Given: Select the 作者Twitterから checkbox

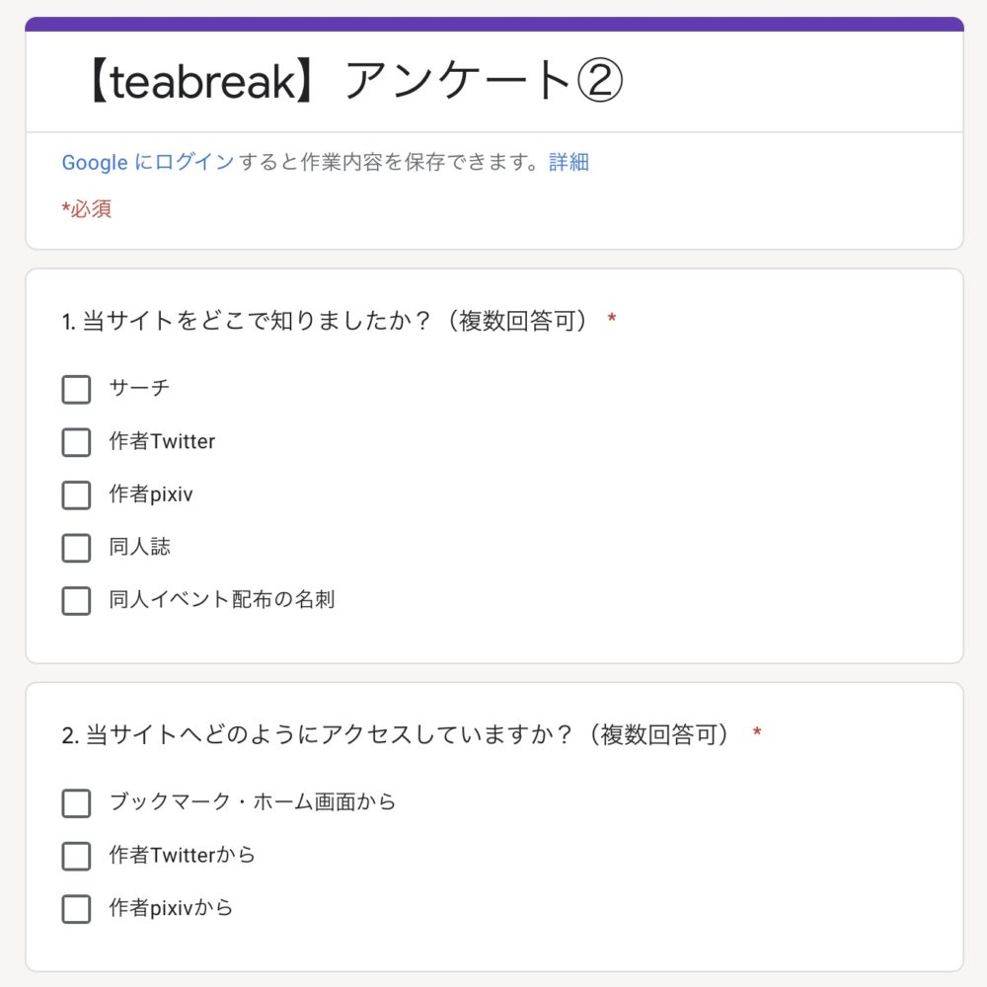Looking at the screenshot, I should [x=76, y=856].
